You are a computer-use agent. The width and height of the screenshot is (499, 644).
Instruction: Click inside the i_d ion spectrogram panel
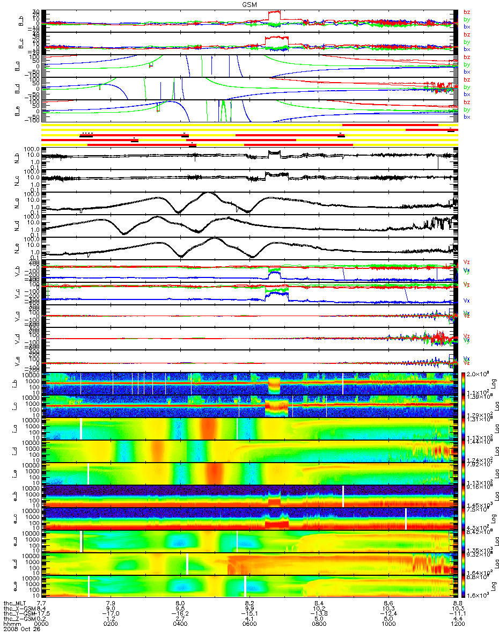pos(249,451)
